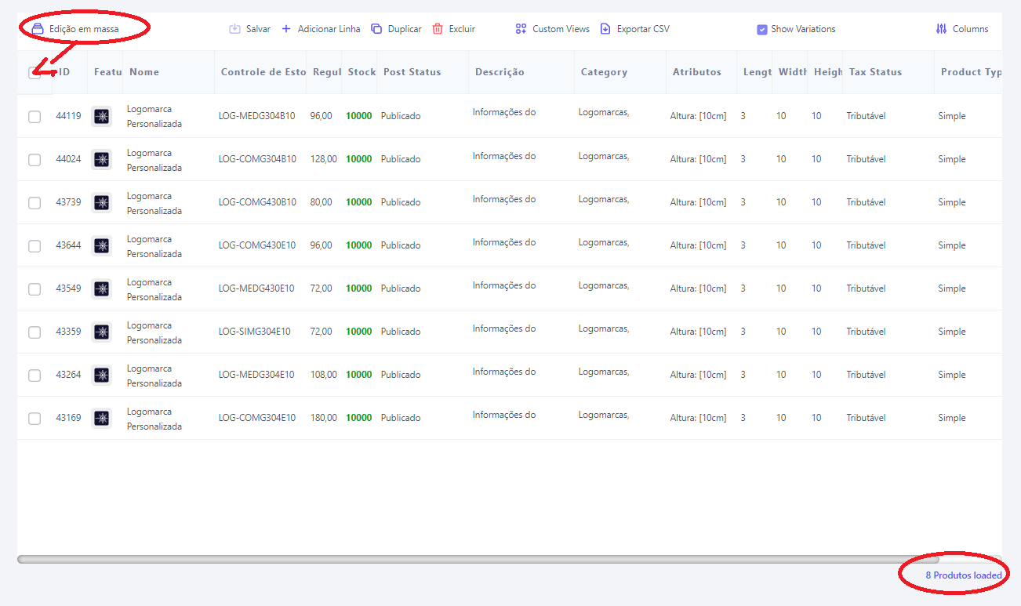This screenshot has height=606, width=1021.
Task: Select the row with ID 44119
Action: click(35, 117)
